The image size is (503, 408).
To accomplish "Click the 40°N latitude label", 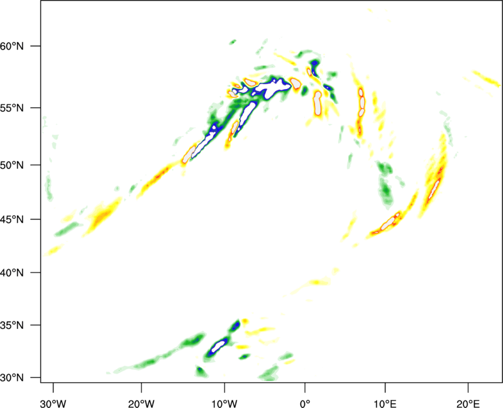I will click(12, 273).
